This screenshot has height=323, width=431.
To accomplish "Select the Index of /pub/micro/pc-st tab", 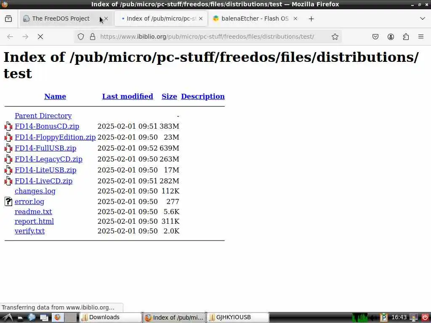I will coord(161,19).
